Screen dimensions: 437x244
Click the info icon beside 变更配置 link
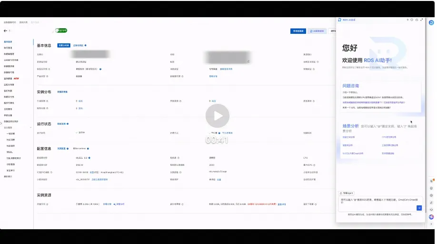pos(68,149)
